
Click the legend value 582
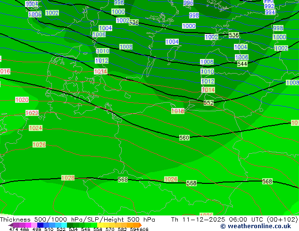pyautogui.click(x=122, y=229)
